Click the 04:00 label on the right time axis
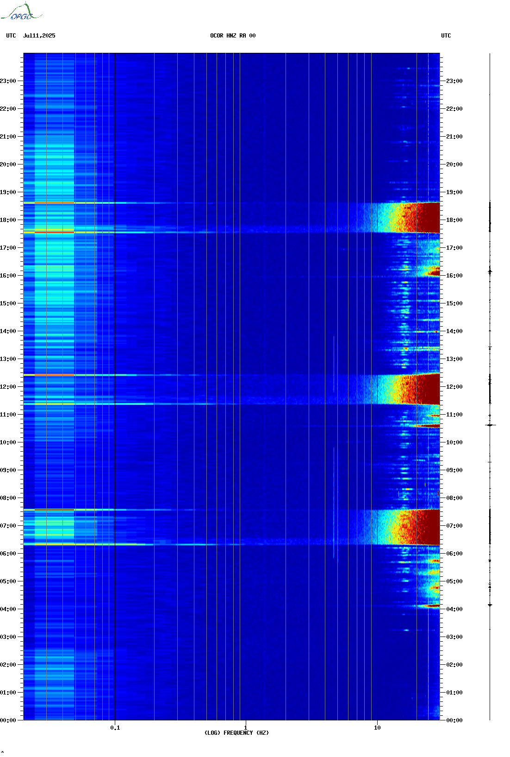Screen dimensions: 510x757 point(454,609)
